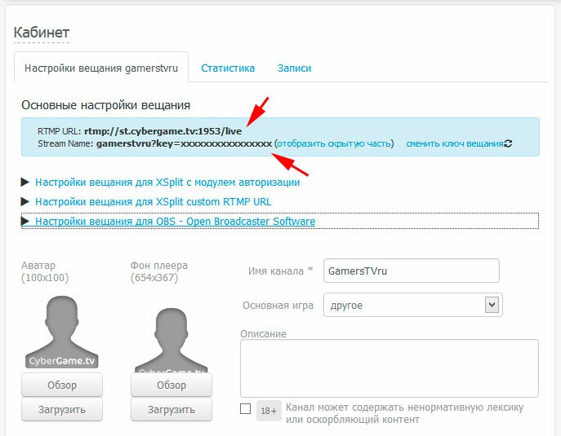561x436 pixels.
Task: Click отобразить скрытую часть link
Action: 334,143
